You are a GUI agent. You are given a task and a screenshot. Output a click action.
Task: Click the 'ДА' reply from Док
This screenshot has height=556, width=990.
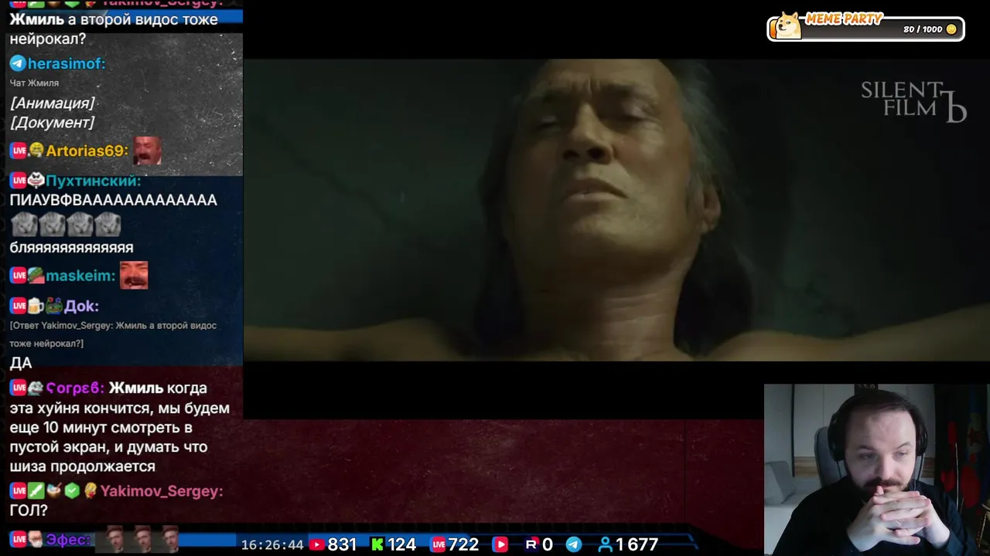pyautogui.click(x=21, y=362)
